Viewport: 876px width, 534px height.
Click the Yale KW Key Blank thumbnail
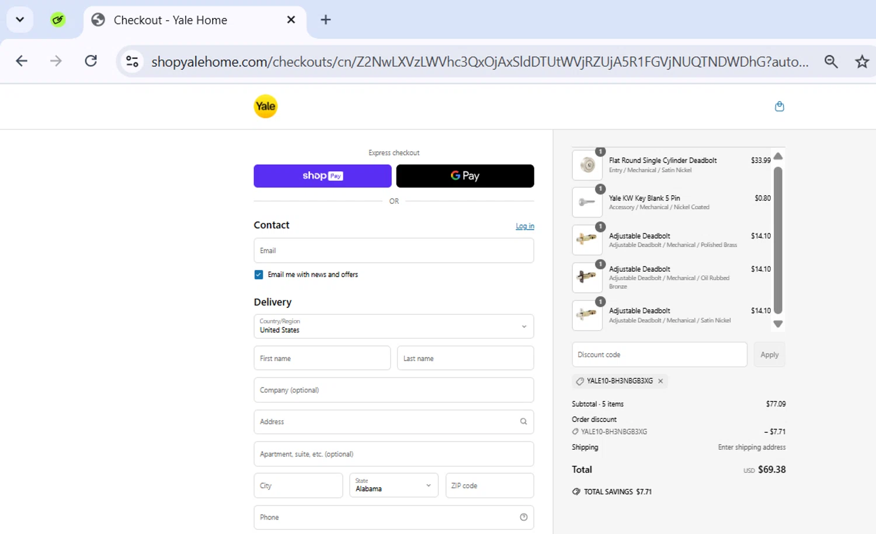point(587,202)
